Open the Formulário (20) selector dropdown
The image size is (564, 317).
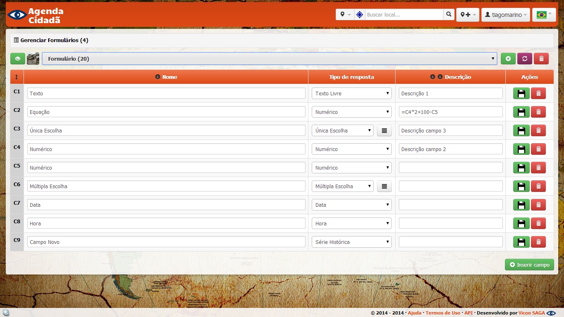tap(269, 59)
